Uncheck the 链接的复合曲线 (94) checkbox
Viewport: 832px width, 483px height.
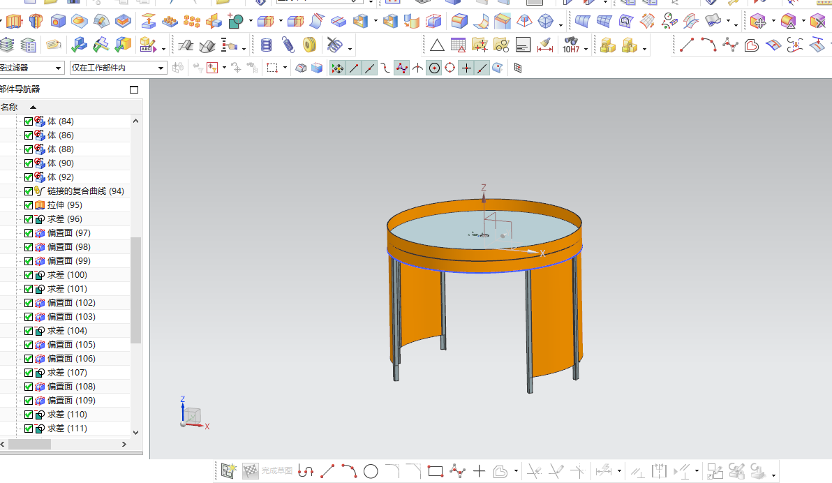pos(29,191)
